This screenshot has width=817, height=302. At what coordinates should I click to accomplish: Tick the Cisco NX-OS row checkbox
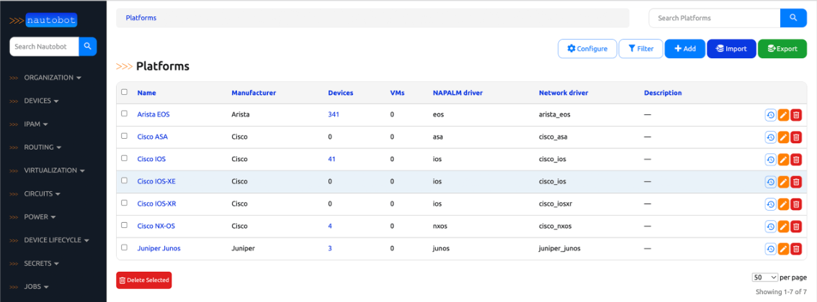click(x=124, y=225)
